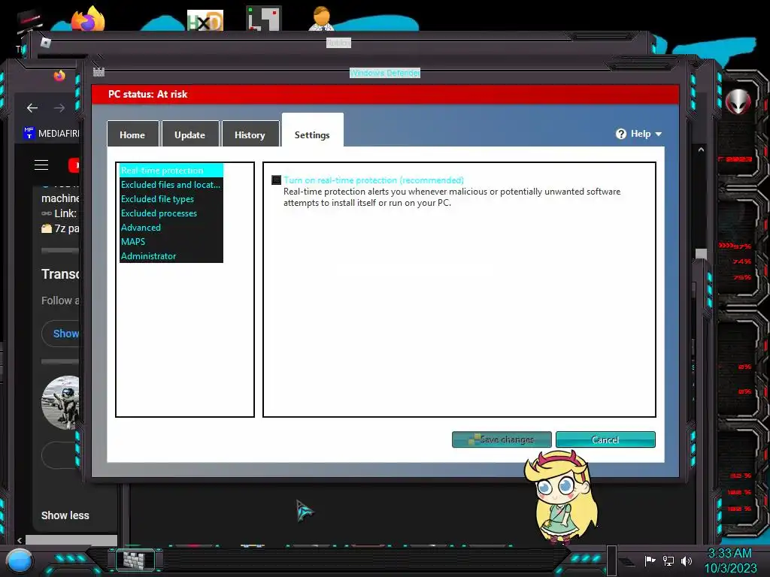Click the Roblox window title icon
770x577 pixels.
tap(46, 43)
